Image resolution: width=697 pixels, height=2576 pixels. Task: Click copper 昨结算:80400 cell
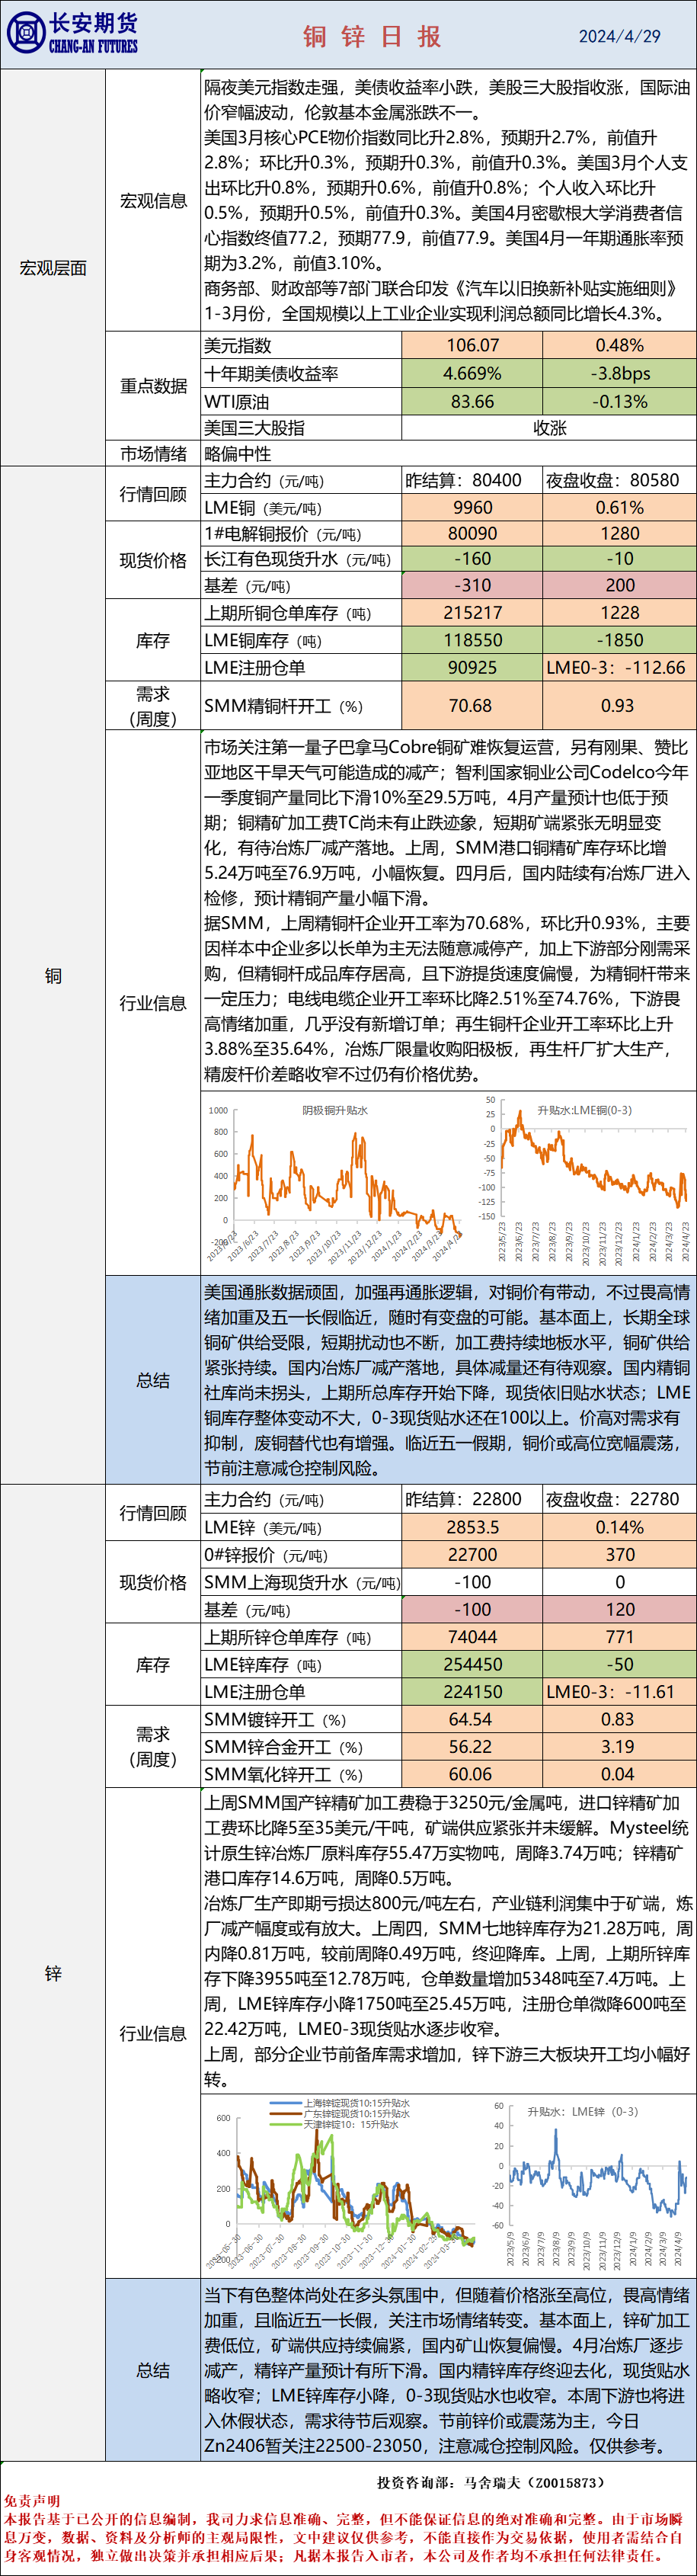click(x=472, y=480)
